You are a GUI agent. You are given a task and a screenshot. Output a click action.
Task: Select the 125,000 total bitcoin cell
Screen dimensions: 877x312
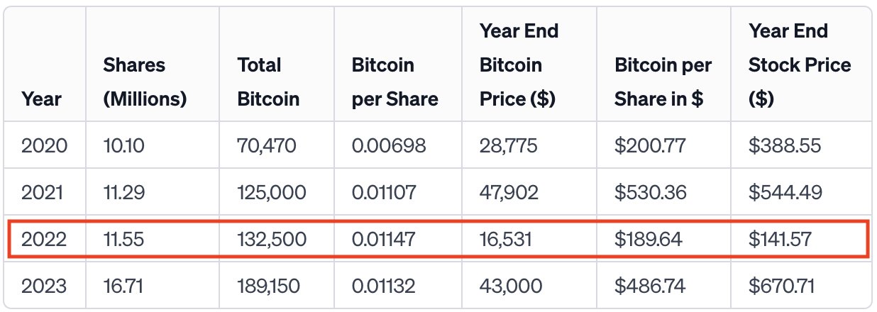tap(272, 192)
